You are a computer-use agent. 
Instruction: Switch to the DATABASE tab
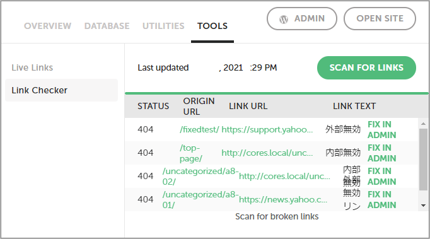(x=107, y=26)
